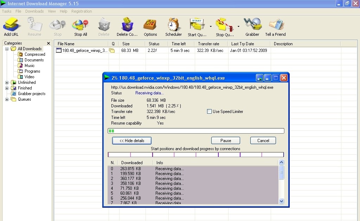Select the Programs category
360x221 pixels.
point(29,71)
